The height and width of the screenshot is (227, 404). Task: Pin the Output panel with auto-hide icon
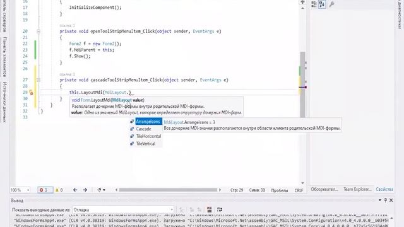tap(386, 201)
